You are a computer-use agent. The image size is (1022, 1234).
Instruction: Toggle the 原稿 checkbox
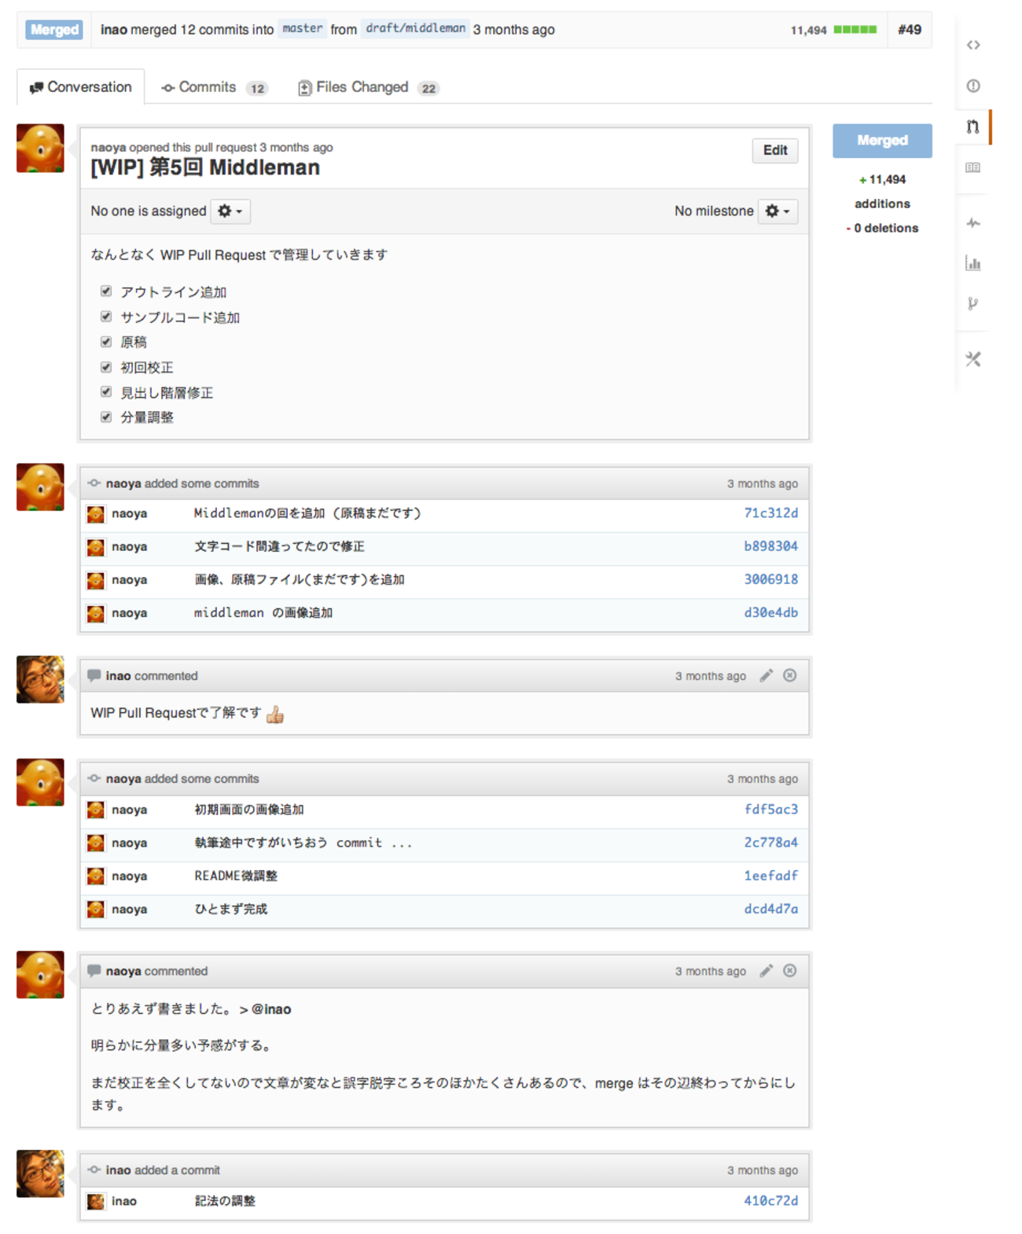coord(106,342)
